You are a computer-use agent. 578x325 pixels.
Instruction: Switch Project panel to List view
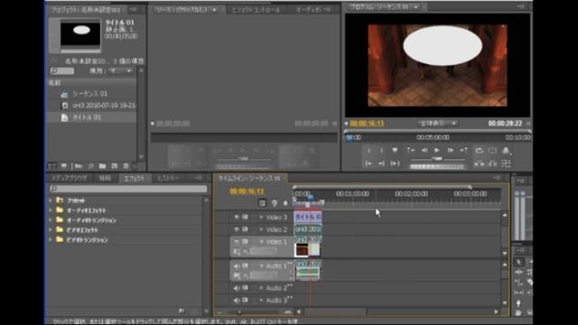click(52, 166)
